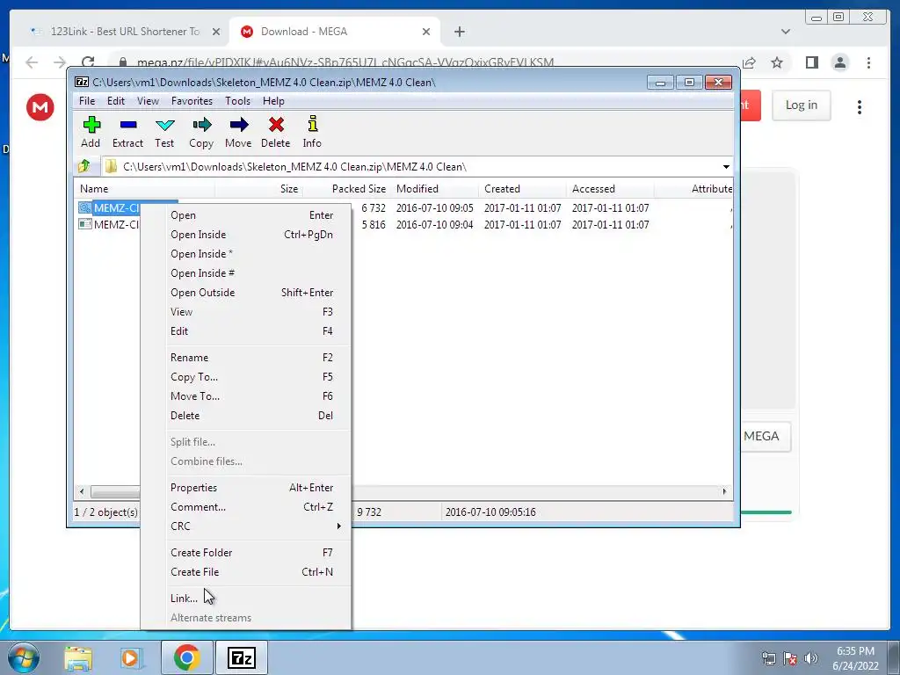Open a new Chrome tab

pyautogui.click(x=459, y=32)
